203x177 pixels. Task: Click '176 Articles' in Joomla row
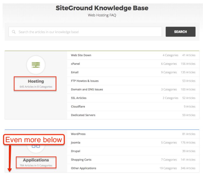coord(188,143)
